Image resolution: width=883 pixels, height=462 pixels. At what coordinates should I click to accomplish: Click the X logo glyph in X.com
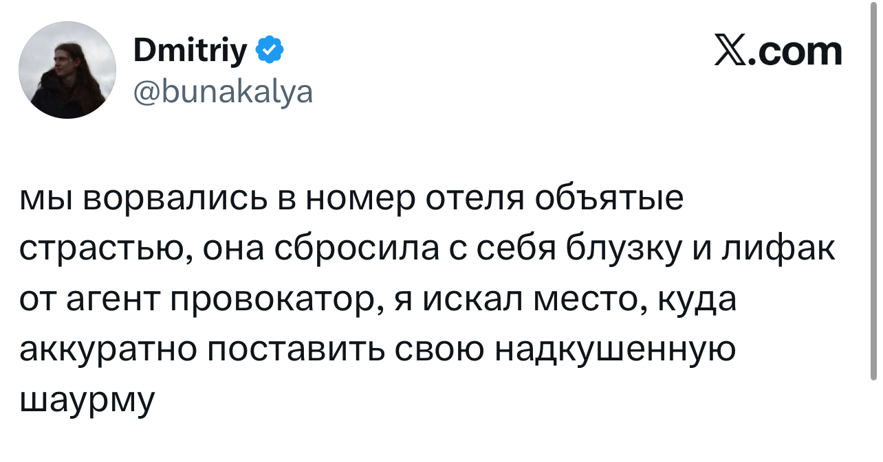(732, 51)
